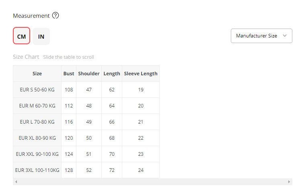The height and width of the screenshot is (190, 298).
Task: Switch measurement units to IN
Action: (x=41, y=36)
